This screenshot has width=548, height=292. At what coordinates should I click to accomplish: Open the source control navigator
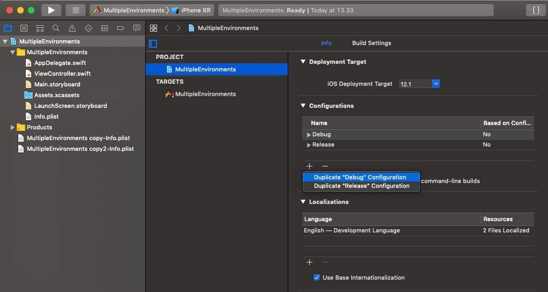[x=24, y=28]
